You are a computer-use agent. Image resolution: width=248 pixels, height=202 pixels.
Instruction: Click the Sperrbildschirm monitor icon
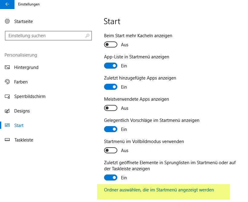(8, 96)
